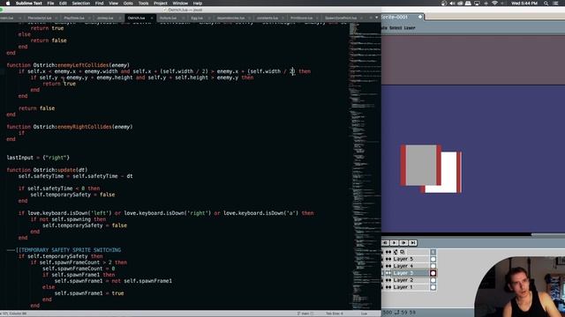Click the enemyRightCollides function name in code

pyautogui.click(x=85, y=127)
